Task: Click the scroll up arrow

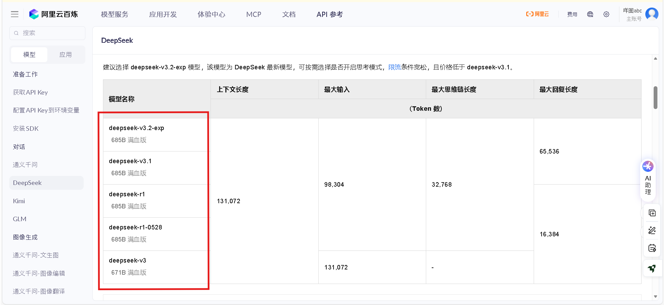Action: [655, 58]
